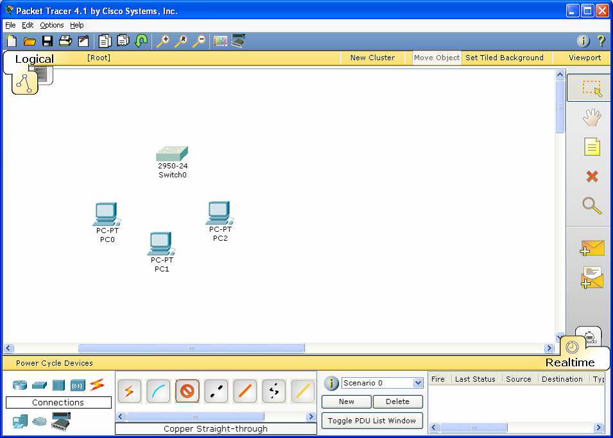Open the Scenario 0 dropdown

[x=382, y=383]
